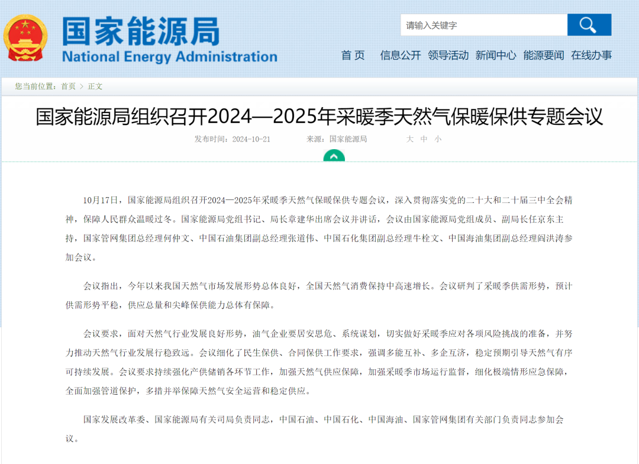Screen dimensions: 639x464
Task: Open the 新闻中心 navigation item
Action: click(x=496, y=55)
